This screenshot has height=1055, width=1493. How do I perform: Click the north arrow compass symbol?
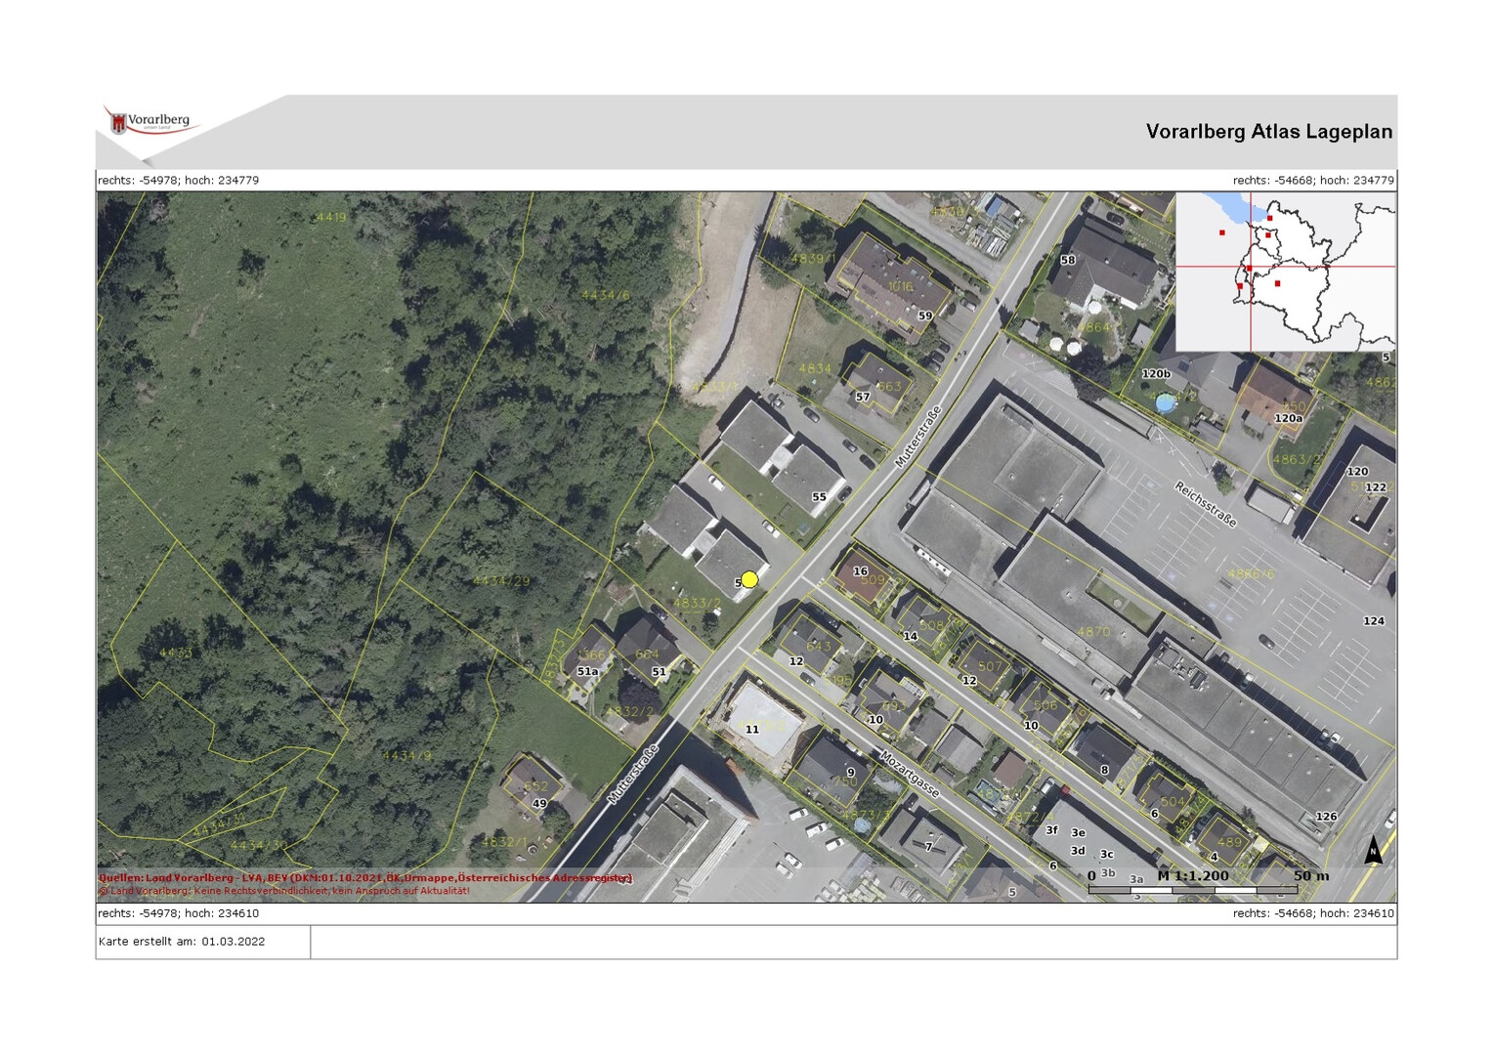[x=1373, y=850]
